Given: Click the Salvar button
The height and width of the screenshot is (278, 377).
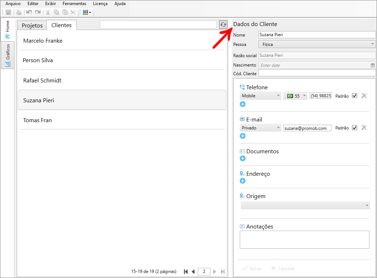Looking at the screenshot, I should coord(252,268).
